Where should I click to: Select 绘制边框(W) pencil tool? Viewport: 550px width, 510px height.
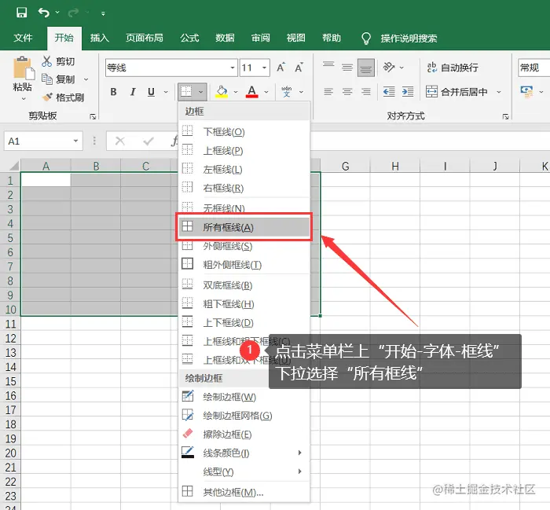(244, 397)
